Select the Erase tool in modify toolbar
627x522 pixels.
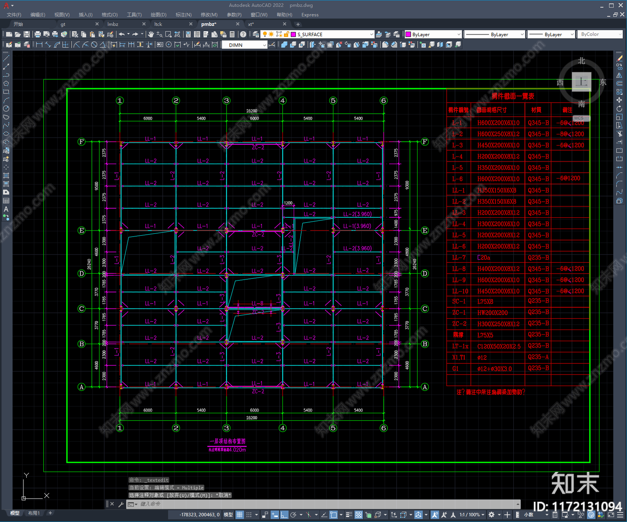(x=619, y=58)
